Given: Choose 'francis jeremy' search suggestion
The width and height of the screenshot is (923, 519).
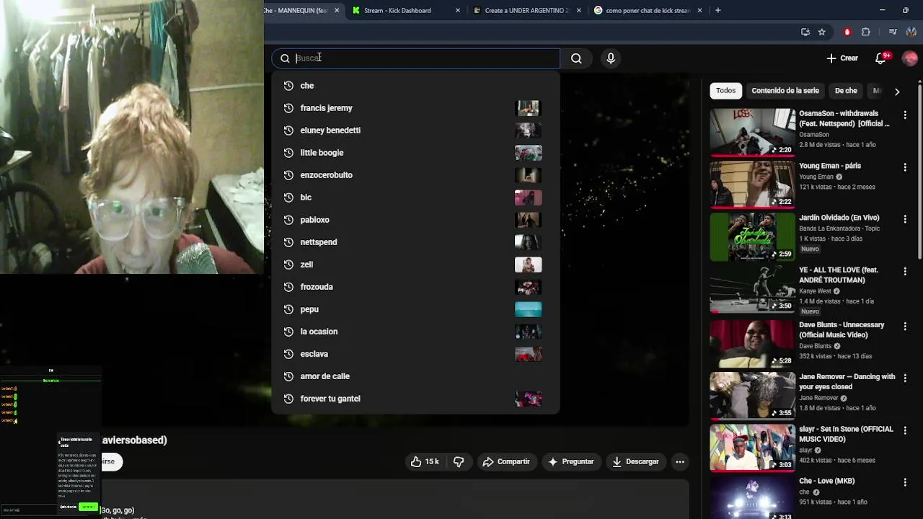Looking at the screenshot, I should [415, 108].
